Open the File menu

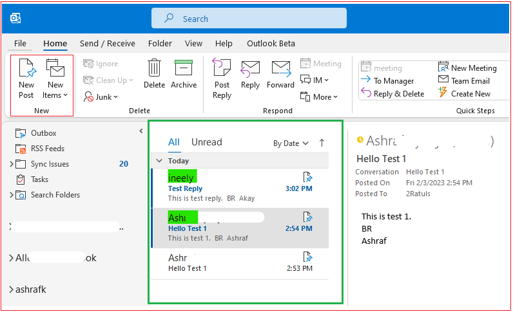[x=20, y=44]
